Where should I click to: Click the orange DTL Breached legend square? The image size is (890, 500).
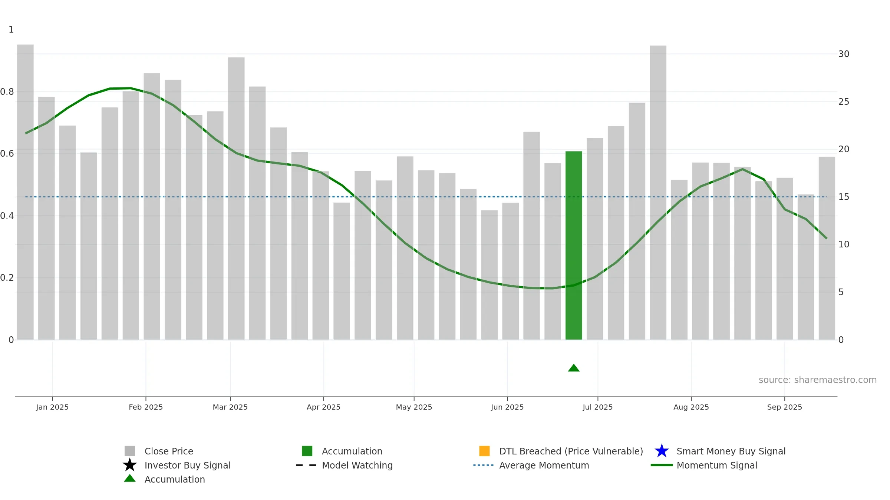point(484,451)
